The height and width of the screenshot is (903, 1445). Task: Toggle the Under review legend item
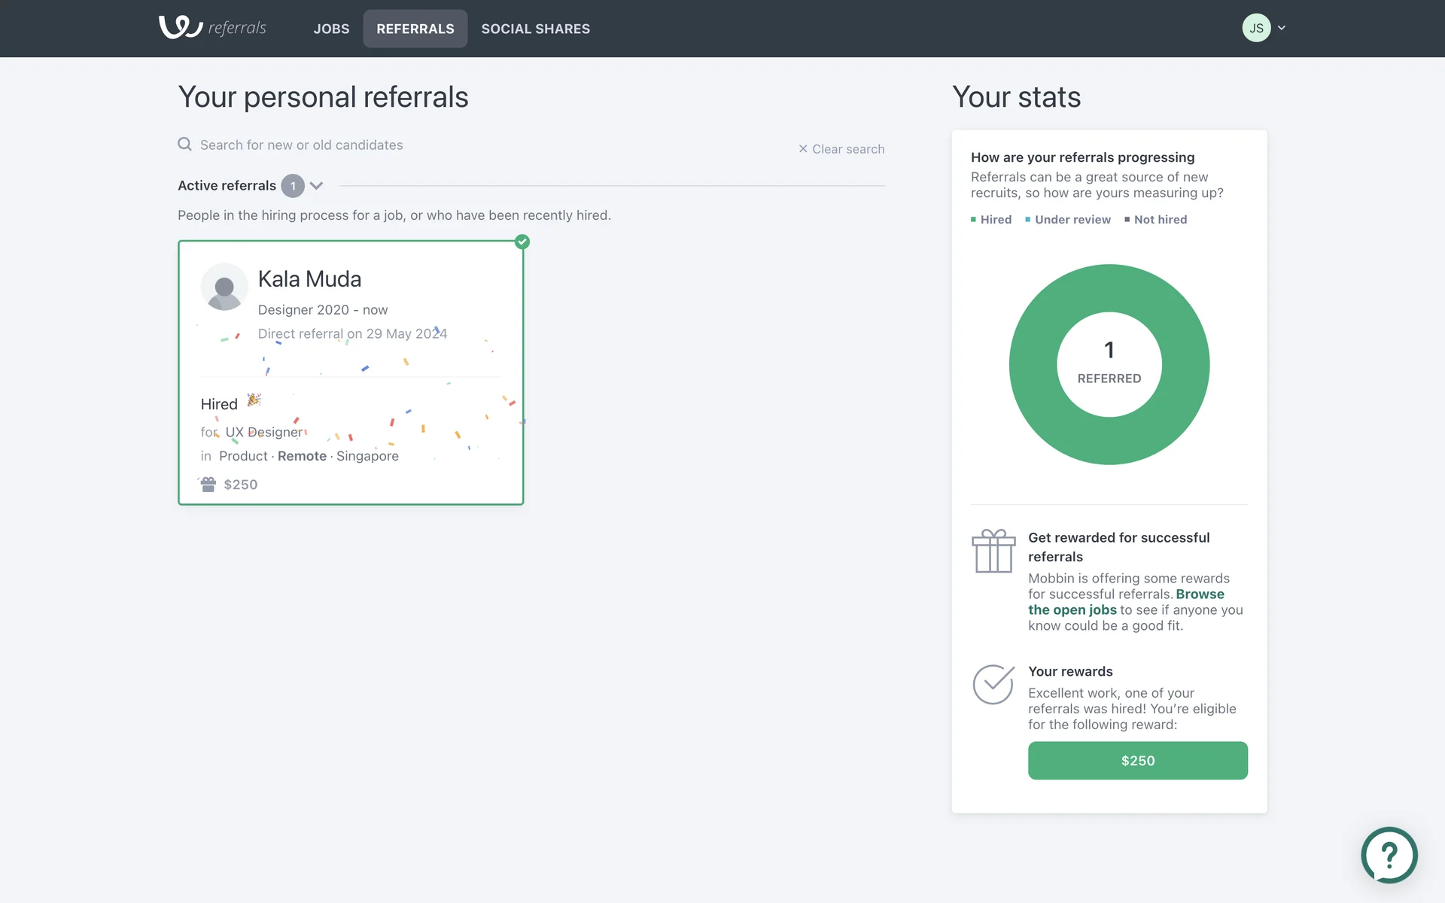(x=1068, y=220)
